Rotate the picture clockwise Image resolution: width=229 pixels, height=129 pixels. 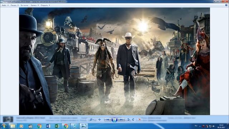point(133,119)
